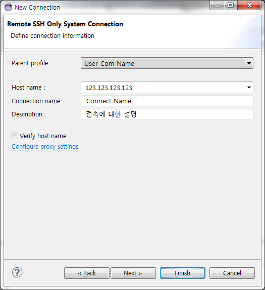
Task: Click the Eclipse icon in title bar
Action: point(8,8)
